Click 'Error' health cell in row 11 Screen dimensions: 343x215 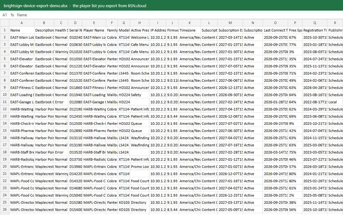61,102
